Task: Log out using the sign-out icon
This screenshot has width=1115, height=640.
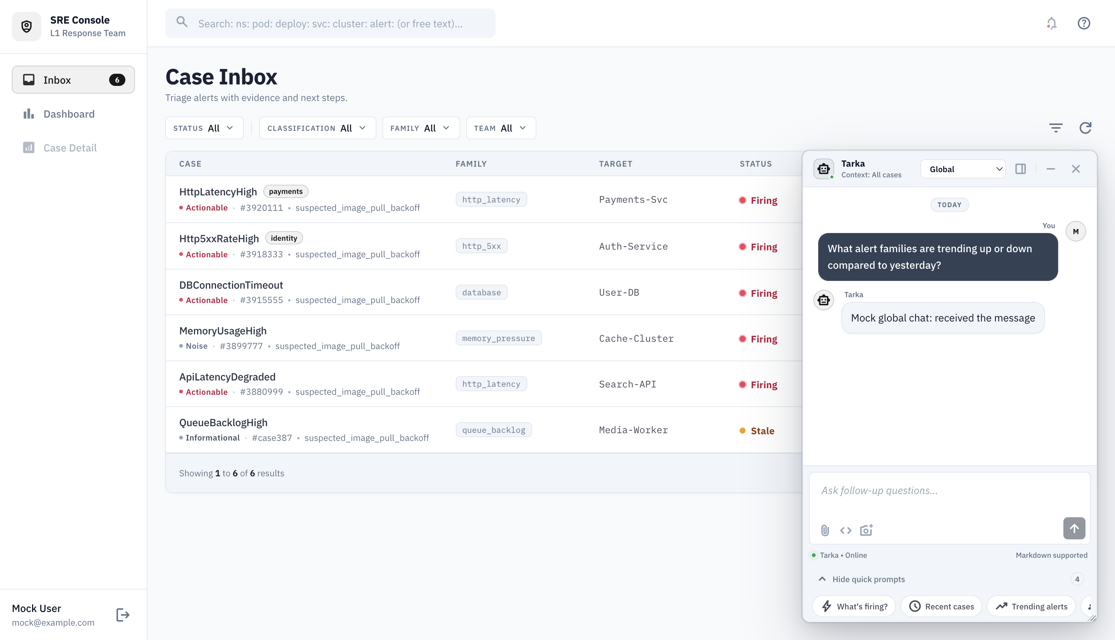Action: [123, 615]
